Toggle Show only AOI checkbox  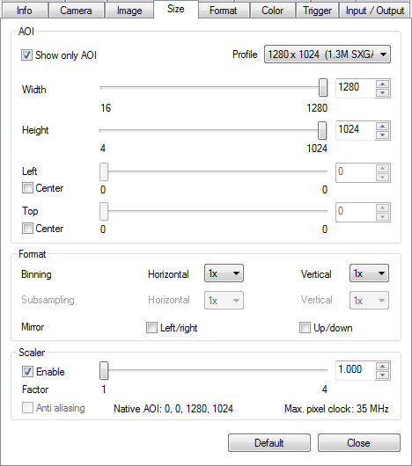tap(26, 55)
